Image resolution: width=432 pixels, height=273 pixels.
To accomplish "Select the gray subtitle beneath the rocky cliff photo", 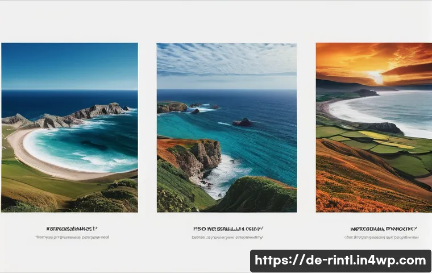I will (227, 237).
